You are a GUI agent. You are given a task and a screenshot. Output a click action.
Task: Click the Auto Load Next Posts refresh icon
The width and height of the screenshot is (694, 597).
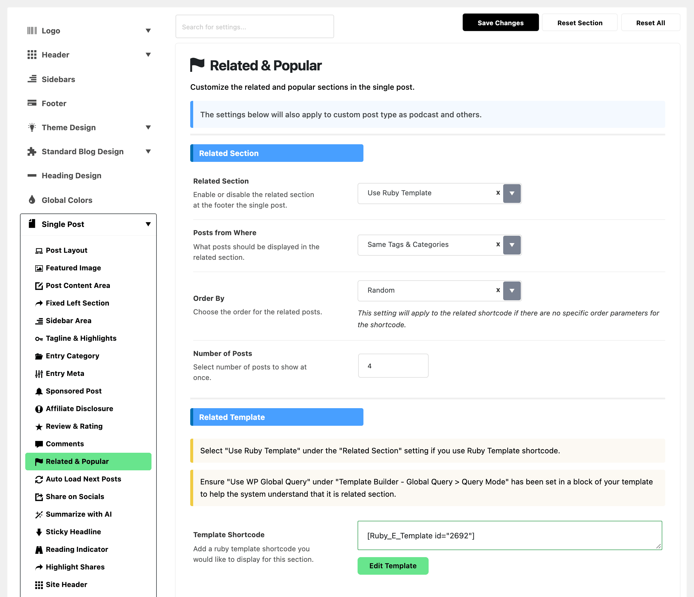39,479
